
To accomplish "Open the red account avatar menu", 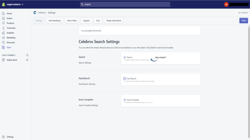I will [x=226, y=4].
